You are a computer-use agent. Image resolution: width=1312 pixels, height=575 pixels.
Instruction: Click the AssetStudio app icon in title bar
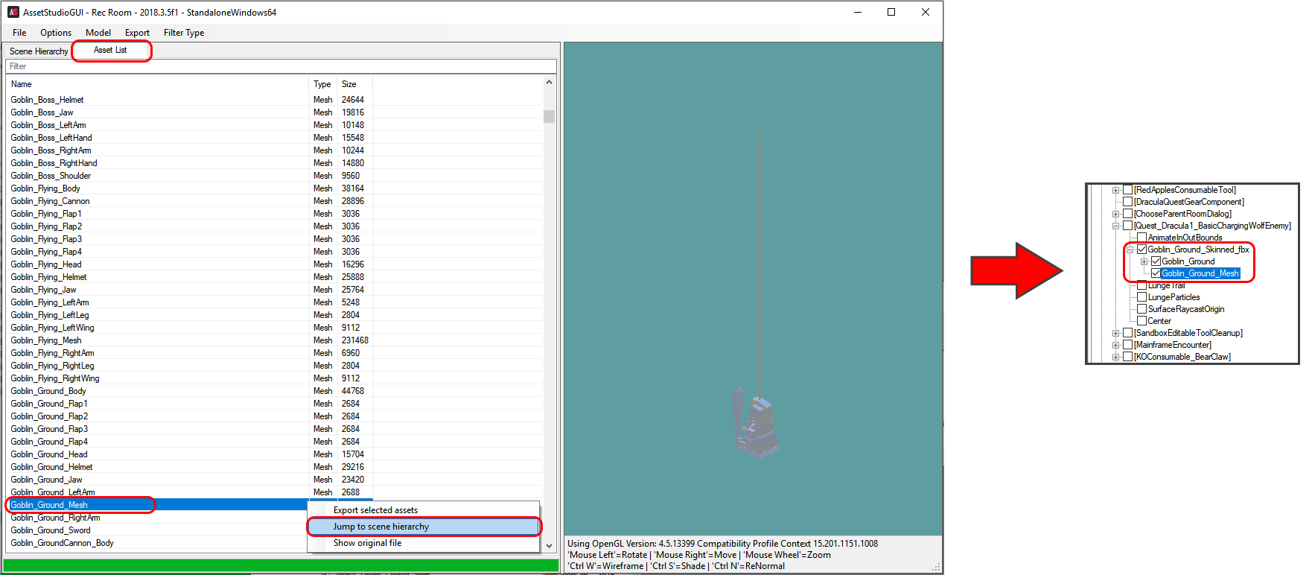coord(13,12)
